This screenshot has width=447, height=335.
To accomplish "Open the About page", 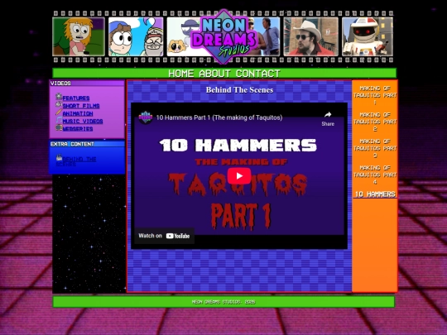I will click(214, 74).
